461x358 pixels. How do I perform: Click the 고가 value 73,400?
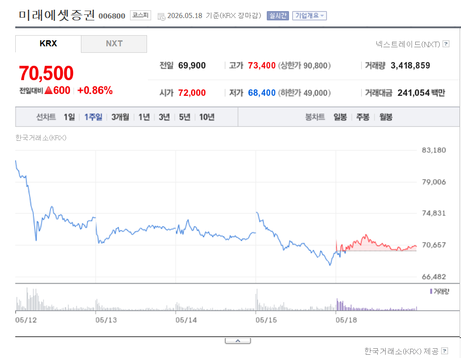tap(262, 65)
